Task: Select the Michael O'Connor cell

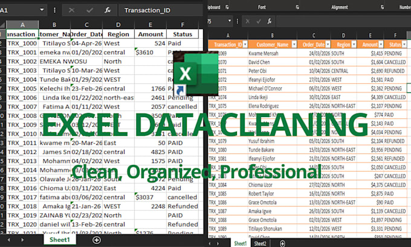Action: pyautogui.click(x=273, y=89)
